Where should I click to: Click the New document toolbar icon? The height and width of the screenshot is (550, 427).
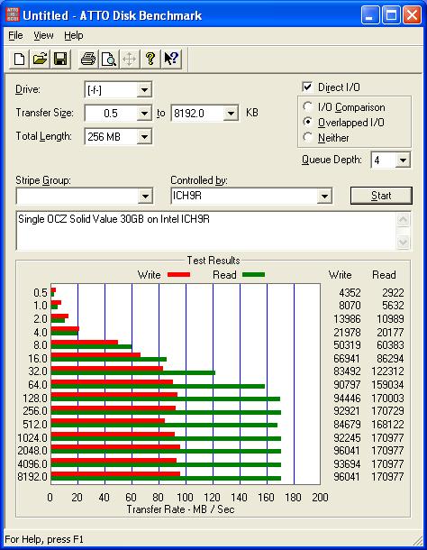pyautogui.click(x=19, y=59)
